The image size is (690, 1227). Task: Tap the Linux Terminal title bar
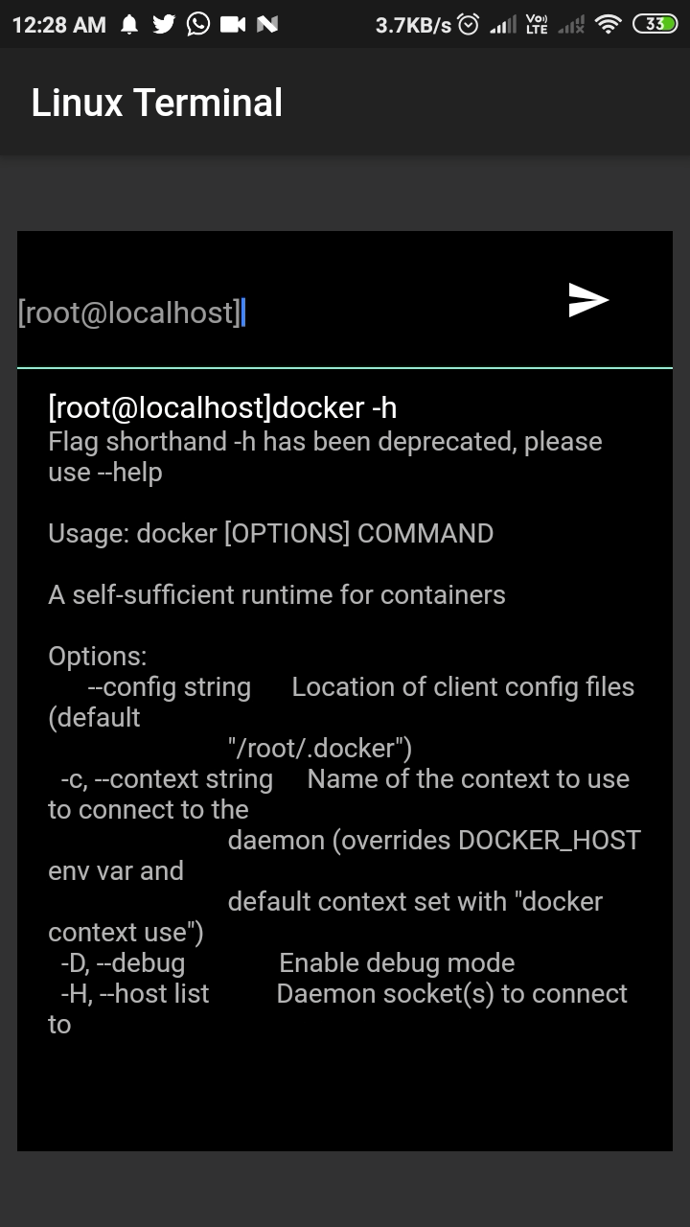point(158,102)
